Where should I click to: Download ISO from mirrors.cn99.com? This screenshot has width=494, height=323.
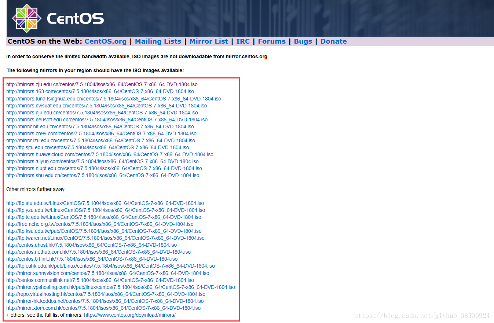click(x=101, y=133)
